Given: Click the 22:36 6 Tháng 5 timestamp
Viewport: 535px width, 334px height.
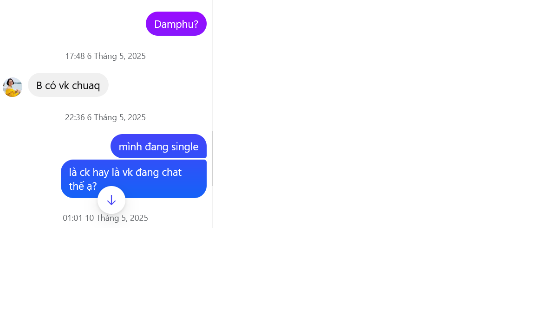Looking at the screenshot, I should click(x=105, y=117).
